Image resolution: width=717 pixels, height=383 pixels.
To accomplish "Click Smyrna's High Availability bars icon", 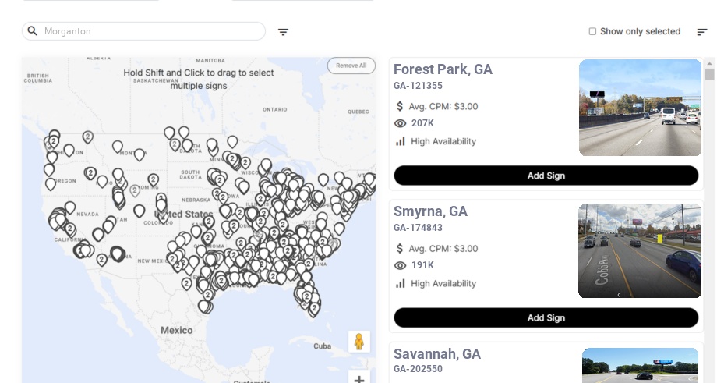I will point(401,283).
